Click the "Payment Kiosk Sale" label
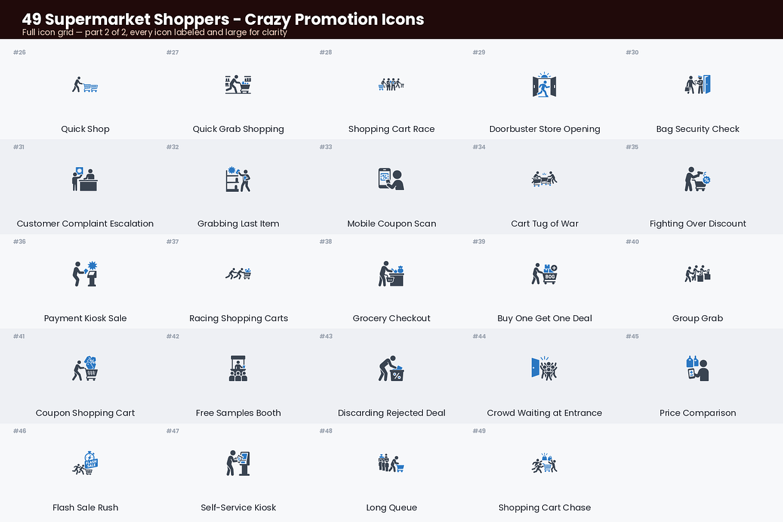Image resolution: width=783 pixels, height=522 pixels. click(85, 318)
